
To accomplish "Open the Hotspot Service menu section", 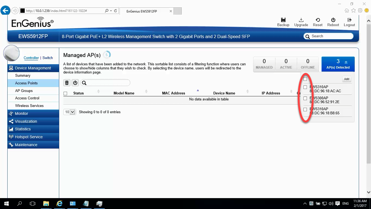I will 33,137.
